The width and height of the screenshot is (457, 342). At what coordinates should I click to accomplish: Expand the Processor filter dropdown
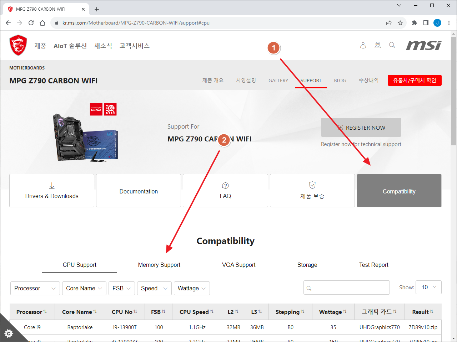tap(35, 288)
